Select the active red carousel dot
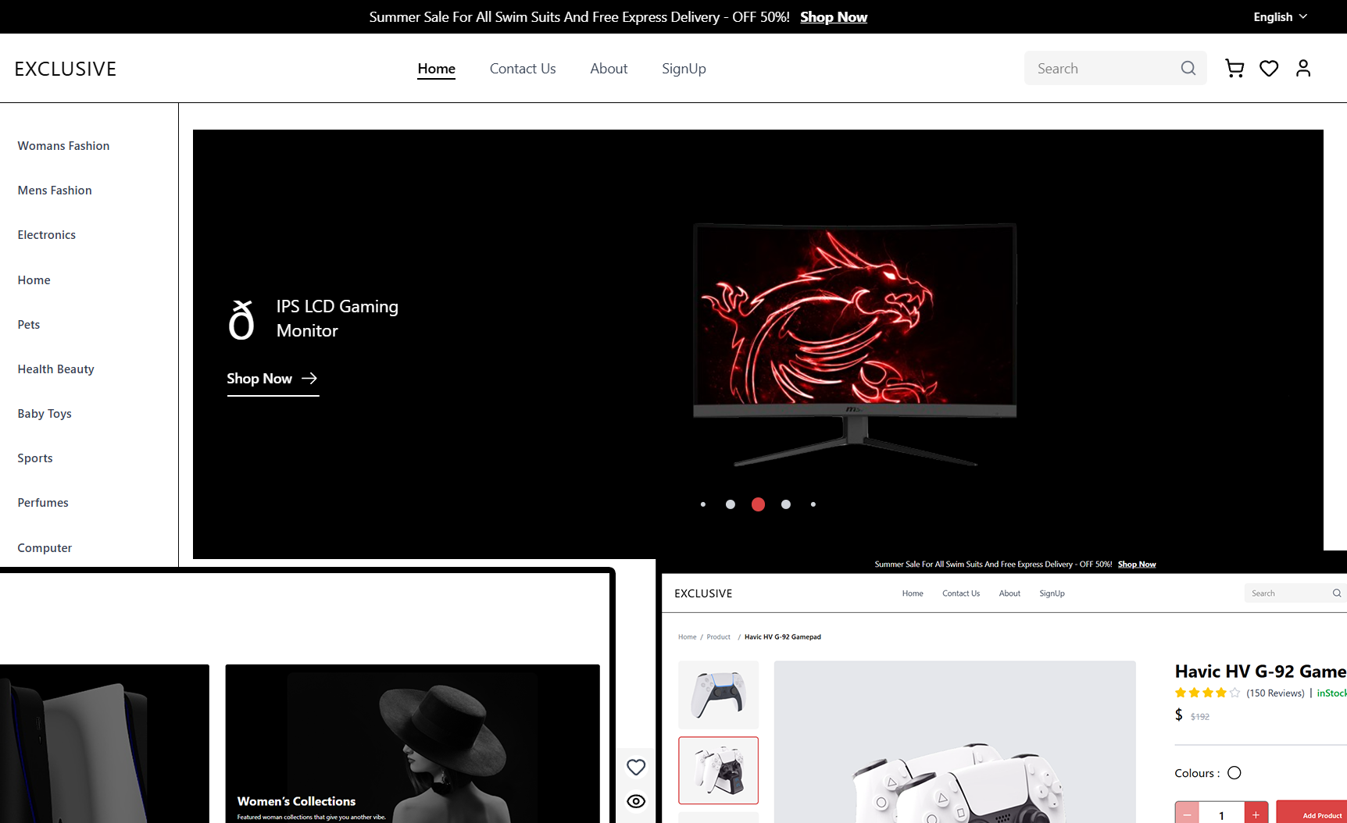Image resolution: width=1347 pixels, height=823 pixels. click(758, 504)
